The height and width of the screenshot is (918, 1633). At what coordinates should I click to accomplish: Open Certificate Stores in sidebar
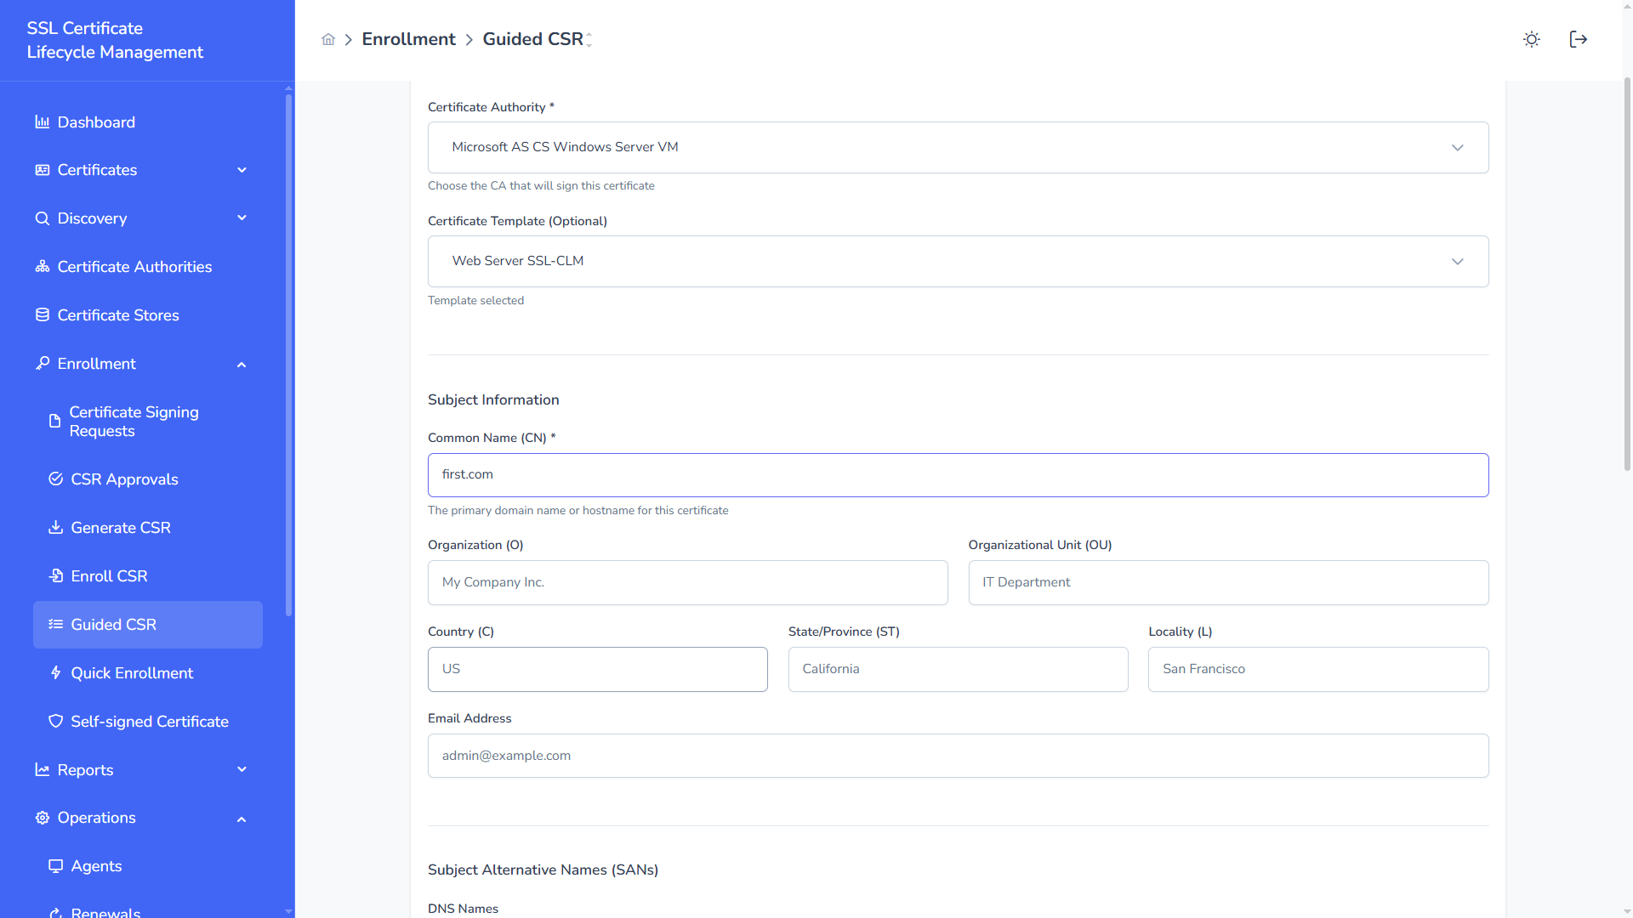(x=117, y=315)
